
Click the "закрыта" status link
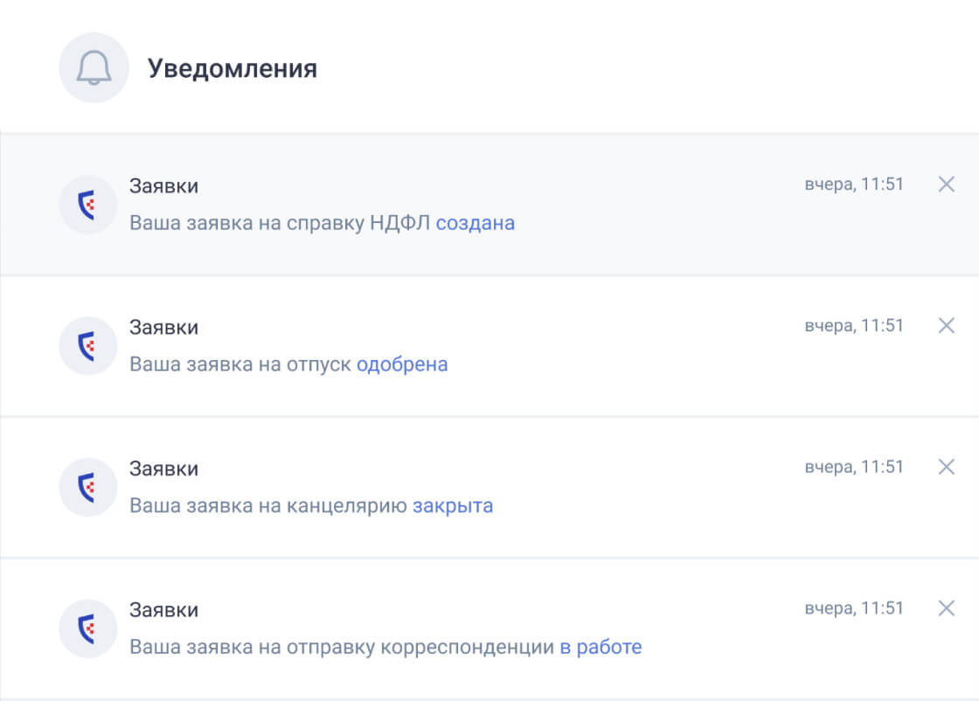tap(453, 506)
